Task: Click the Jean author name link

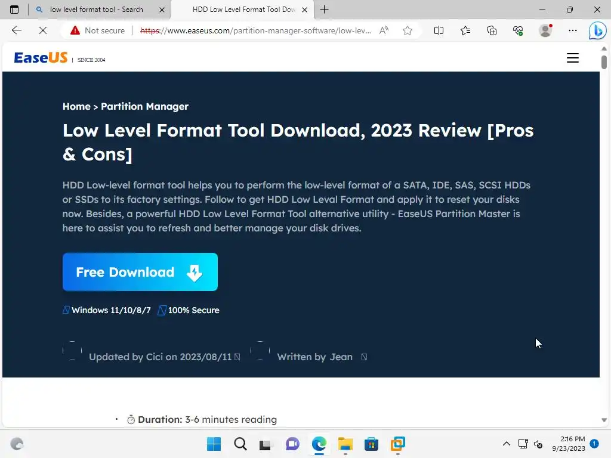Action: coord(341,357)
